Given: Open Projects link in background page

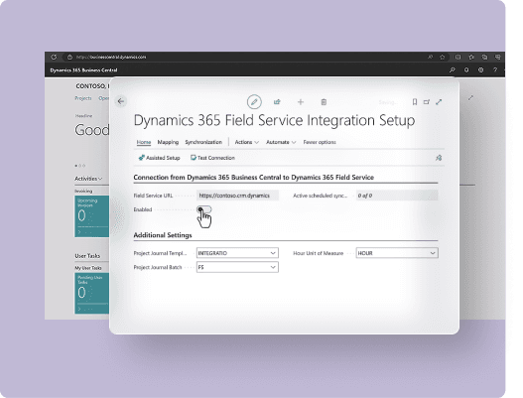Looking at the screenshot, I should point(83,98).
